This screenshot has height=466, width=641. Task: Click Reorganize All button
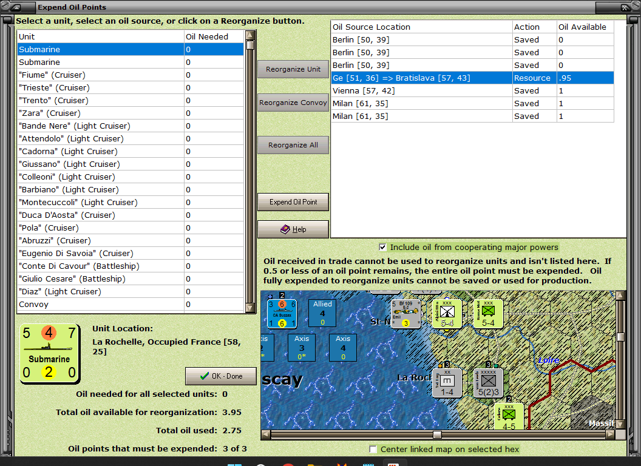click(293, 145)
